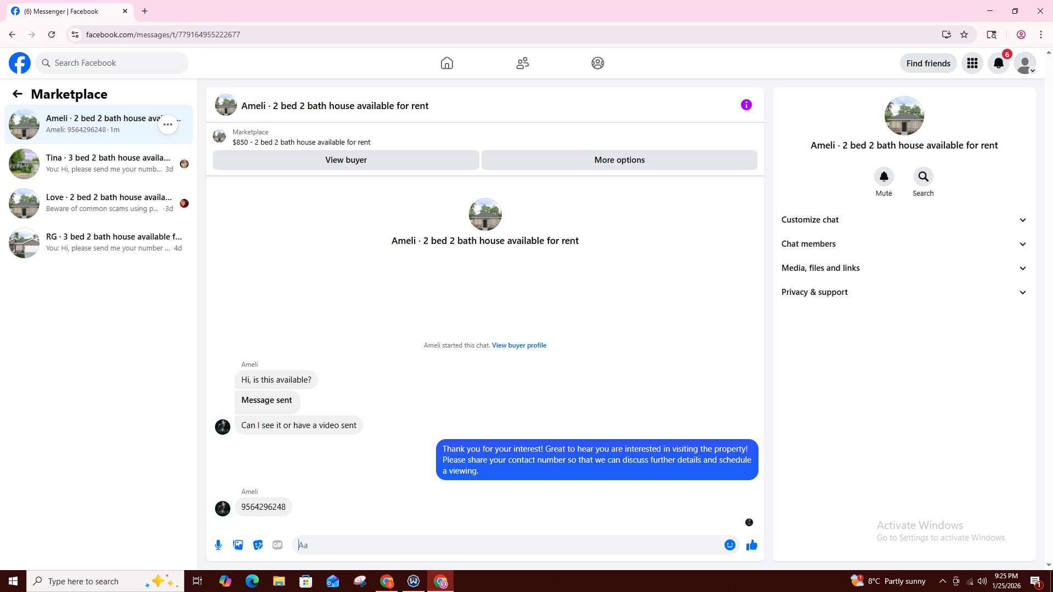The image size is (1053, 592).
Task: Expand Privacy & support section
Action: click(904, 292)
